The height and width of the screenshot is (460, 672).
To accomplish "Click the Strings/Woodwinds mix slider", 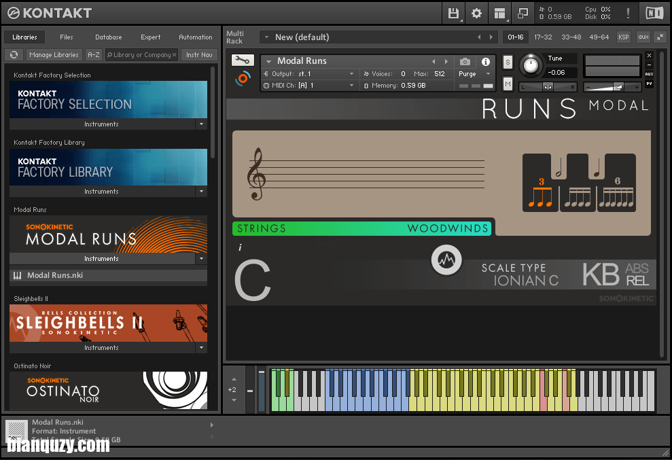I will pos(362,228).
